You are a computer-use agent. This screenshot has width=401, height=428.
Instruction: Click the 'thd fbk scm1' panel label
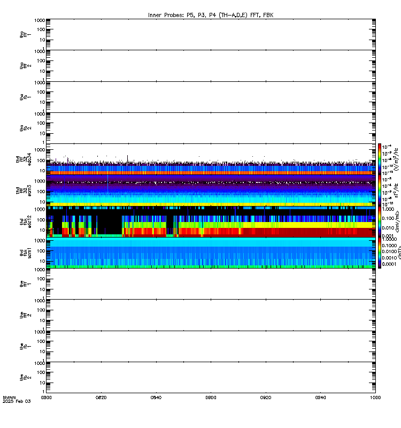(26, 253)
